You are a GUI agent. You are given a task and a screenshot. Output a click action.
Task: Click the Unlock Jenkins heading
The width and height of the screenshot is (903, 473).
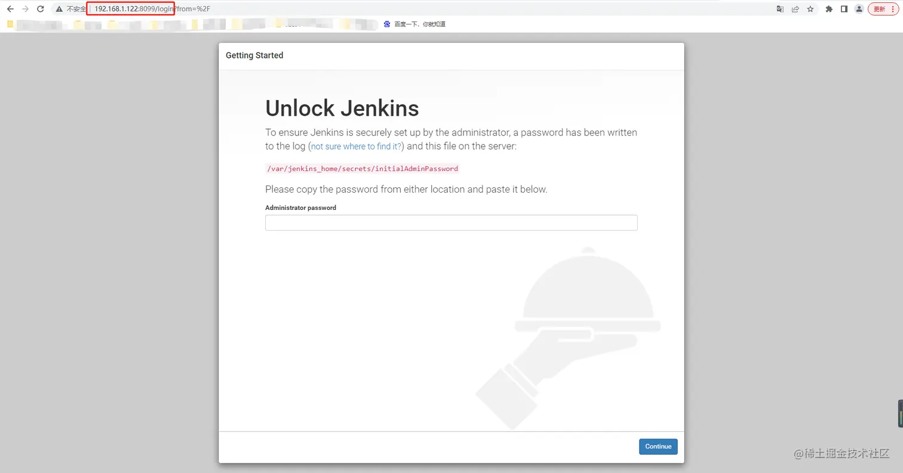pos(342,108)
